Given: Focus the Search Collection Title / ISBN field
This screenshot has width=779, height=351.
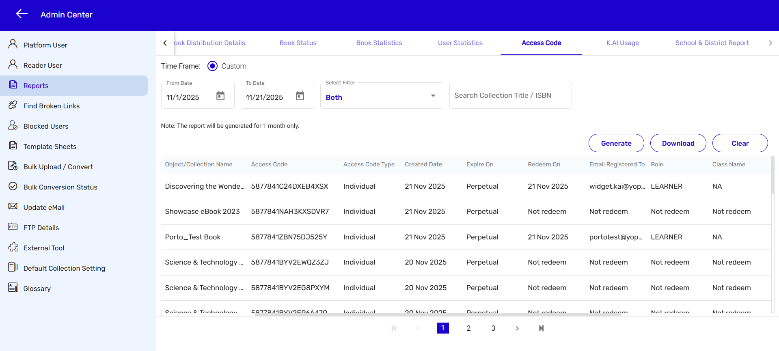Looking at the screenshot, I should point(510,96).
